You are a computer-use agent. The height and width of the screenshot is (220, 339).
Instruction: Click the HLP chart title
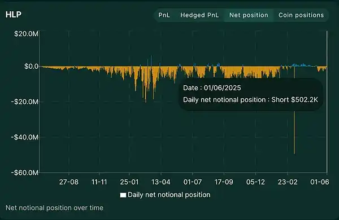click(x=14, y=15)
